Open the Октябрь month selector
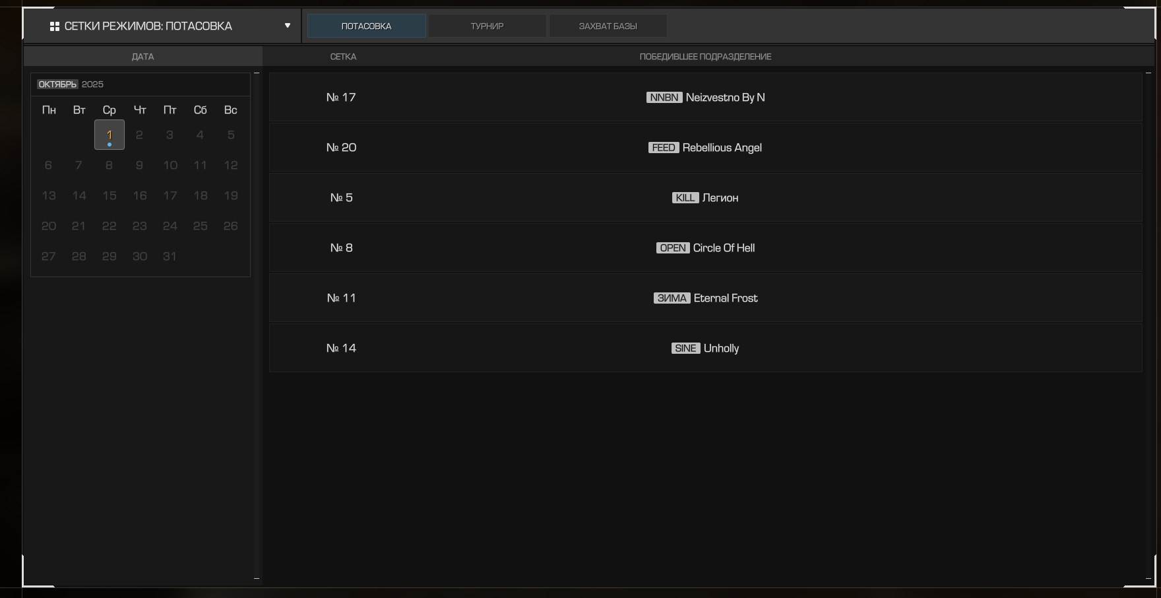 point(57,84)
